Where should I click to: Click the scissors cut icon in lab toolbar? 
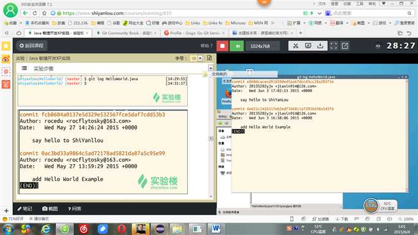(296, 46)
